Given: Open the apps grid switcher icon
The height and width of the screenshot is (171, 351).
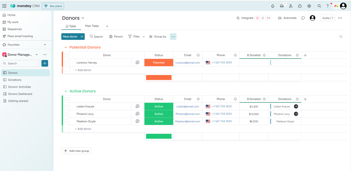Looking at the screenshot, I should pyautogui.click(x=4, y=6).
